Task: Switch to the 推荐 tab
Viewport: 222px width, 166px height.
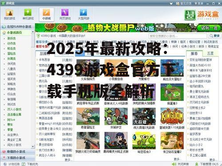Action: [194, 54]
